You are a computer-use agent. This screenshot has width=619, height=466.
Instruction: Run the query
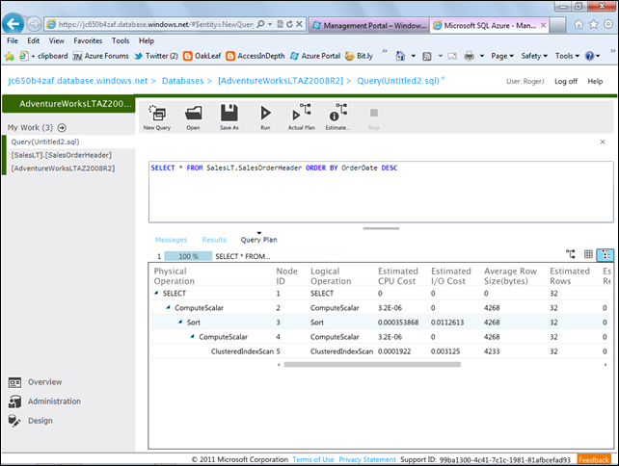[x=265, y=117]
